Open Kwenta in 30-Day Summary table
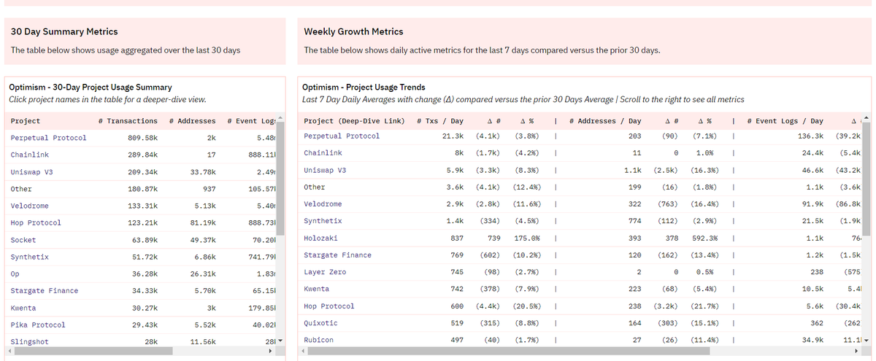This screenshot has height=361, width=876. click(x=23, y=308)
